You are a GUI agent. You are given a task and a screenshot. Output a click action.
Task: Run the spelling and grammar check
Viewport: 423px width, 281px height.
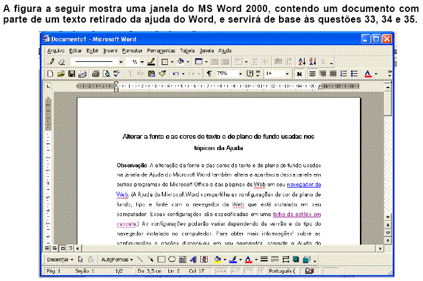click(x=117, y=74)
